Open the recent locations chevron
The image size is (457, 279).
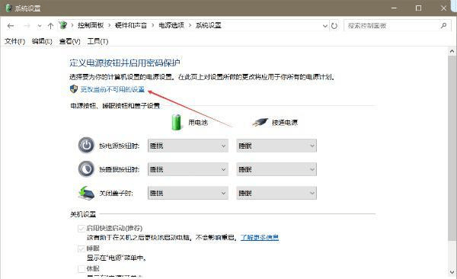click(40, 26)
